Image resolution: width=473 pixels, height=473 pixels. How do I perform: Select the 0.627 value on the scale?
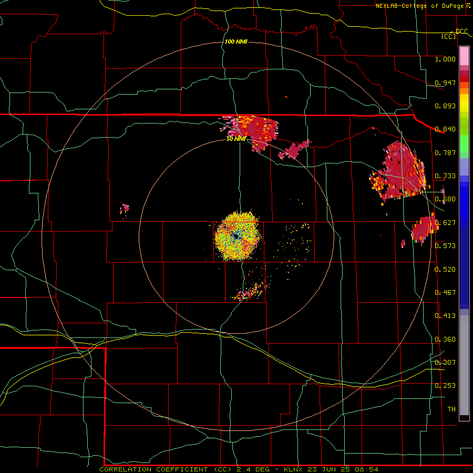(445, 223)
